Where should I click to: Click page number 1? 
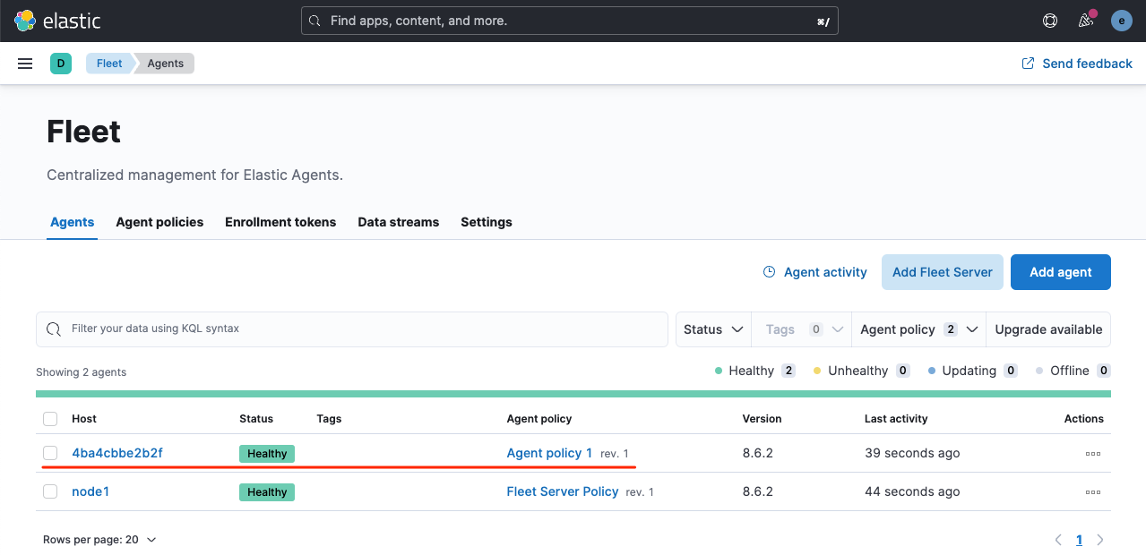coord(1079,540)
